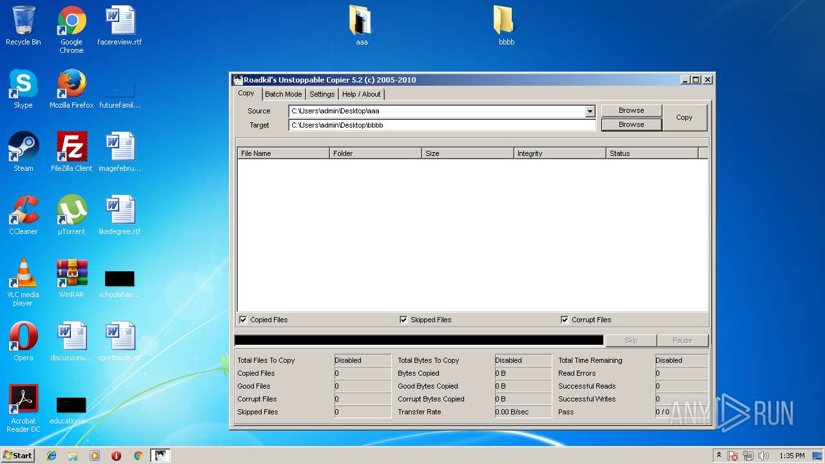Click Action Center flag tray icon
This screenshot has width=825, height=464.
click(x=733, y=456)
